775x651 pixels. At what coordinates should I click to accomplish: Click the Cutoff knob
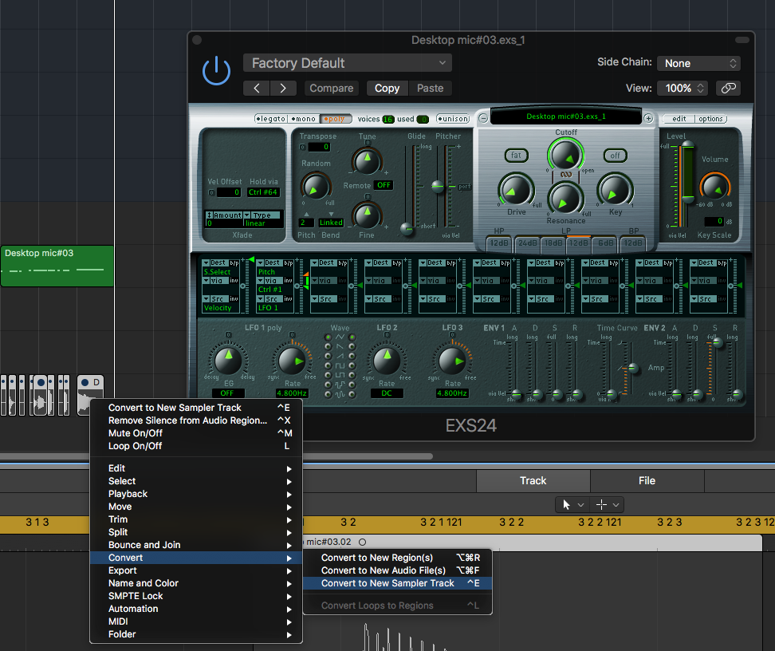565,155
